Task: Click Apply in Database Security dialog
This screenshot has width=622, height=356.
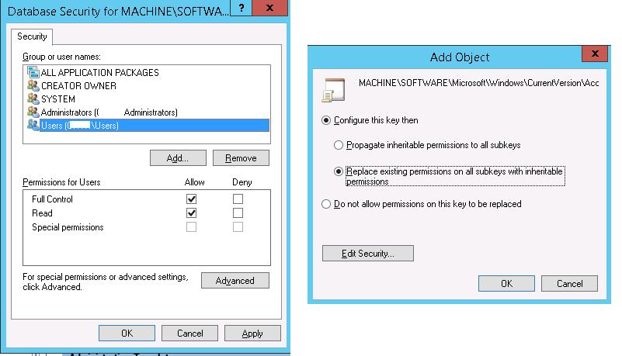Action: click(x=252, y=333)
